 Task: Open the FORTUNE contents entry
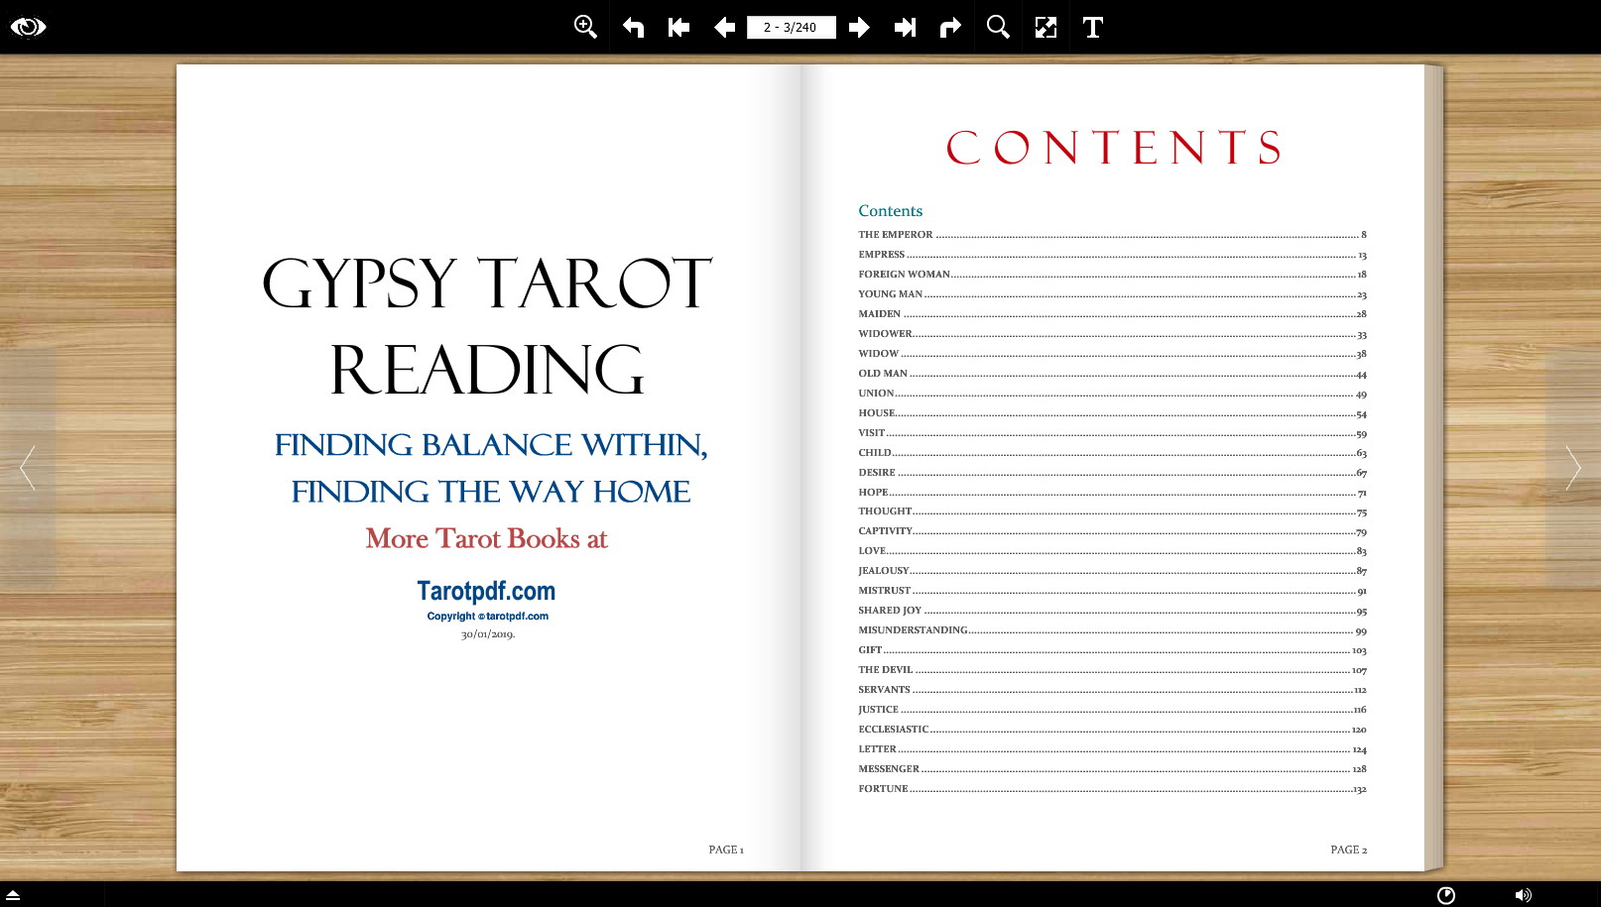883,789
